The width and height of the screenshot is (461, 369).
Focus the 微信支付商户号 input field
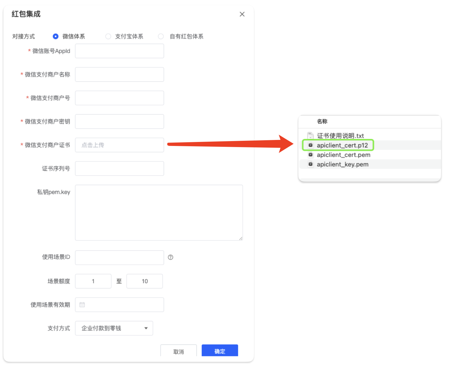pyautogui.click(x=120, y=98)
